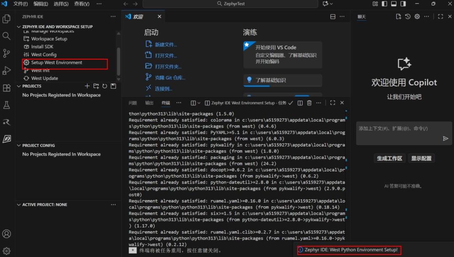Open the 文件(F) menu
The image size is (454, 257).
tap(21, 4)
